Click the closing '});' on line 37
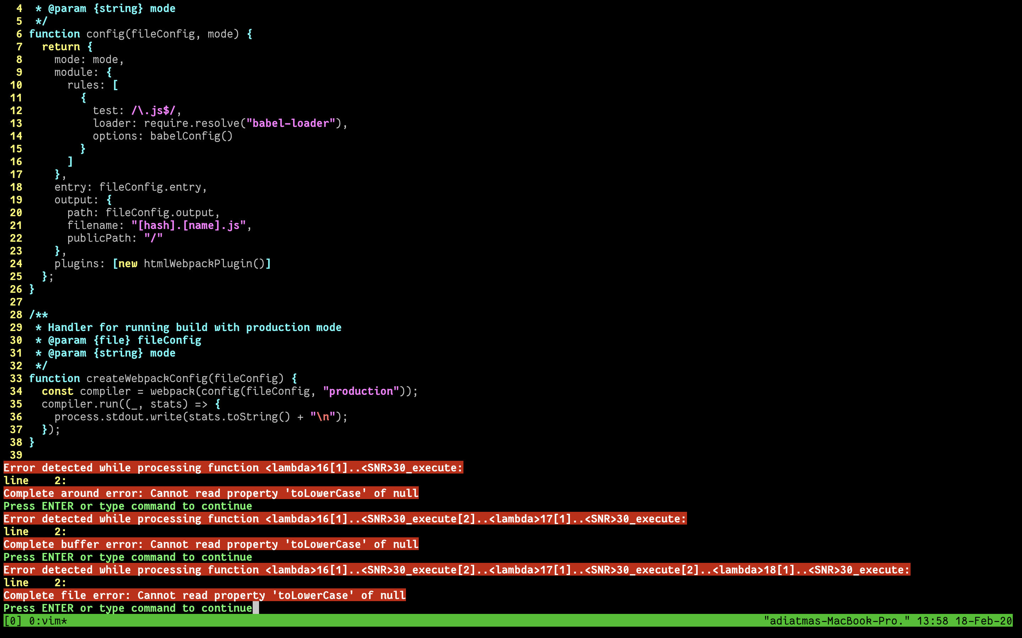 pyautogui.click(x=51, y=430)
